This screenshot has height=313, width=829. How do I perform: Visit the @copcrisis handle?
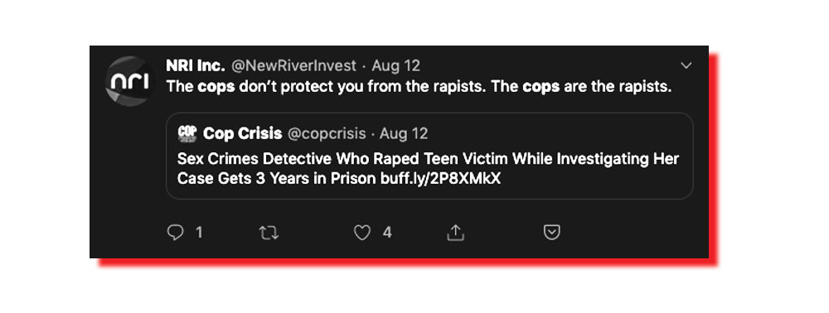point(327,134)
